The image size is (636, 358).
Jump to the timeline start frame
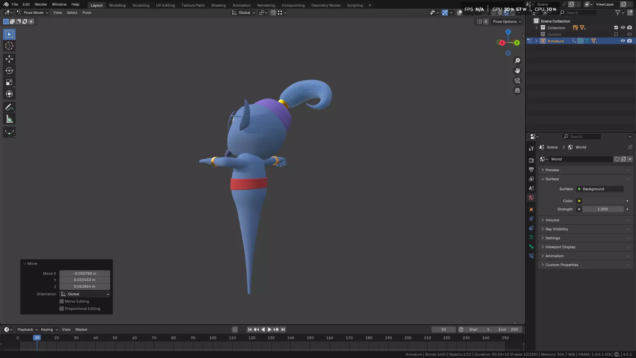pyautogui.click(x=250, y=329)
